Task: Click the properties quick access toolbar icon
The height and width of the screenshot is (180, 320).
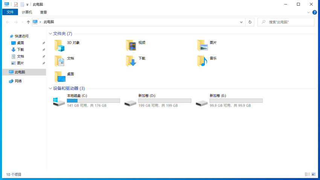Action: pyautogui.click(x=16, y=4)
